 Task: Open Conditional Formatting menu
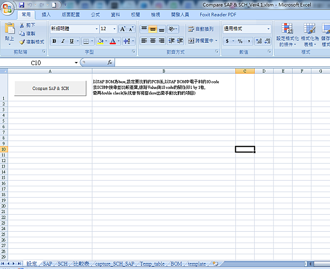coord(287,35)
